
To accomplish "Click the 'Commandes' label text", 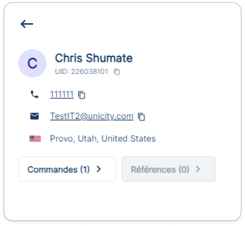I will tap(52, 169).
